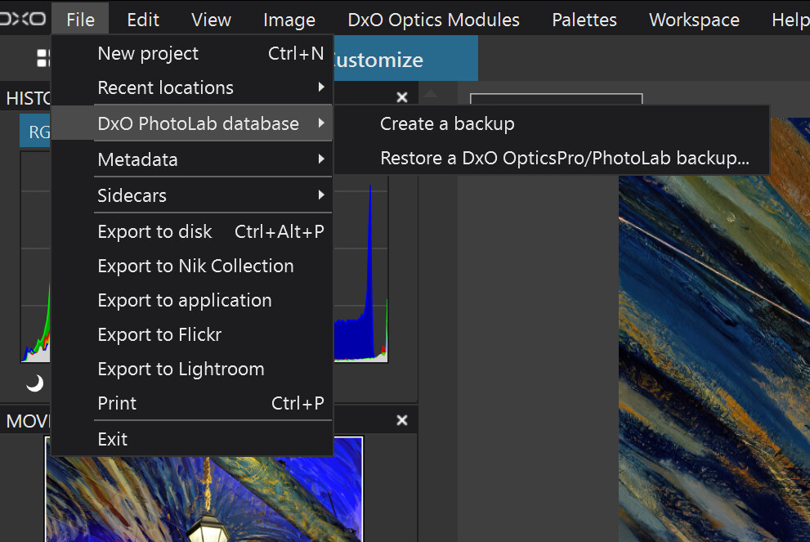Select Export to Flickr
Image resolution: width=810 pixels, height=542 pixels.
[x=192, y=334]
